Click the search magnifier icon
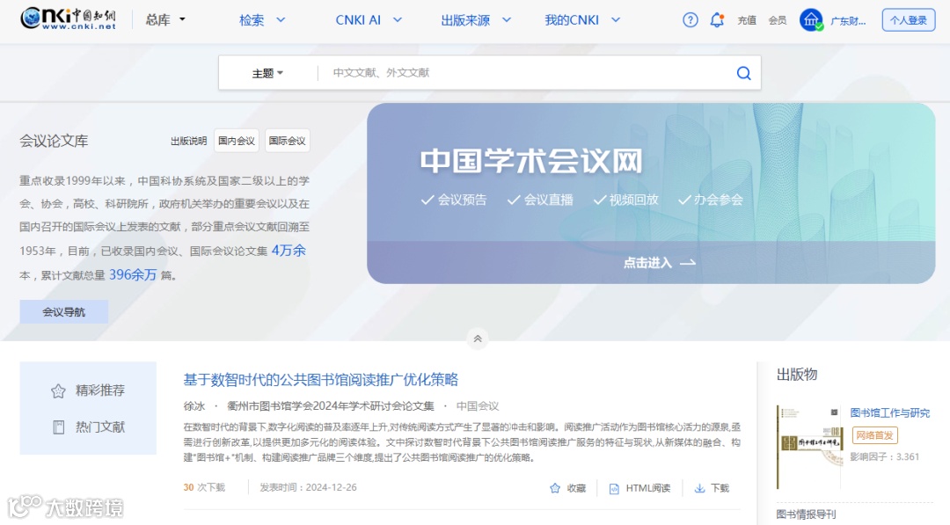The height and width of the screenshot is (525, 950). (743, 73)
